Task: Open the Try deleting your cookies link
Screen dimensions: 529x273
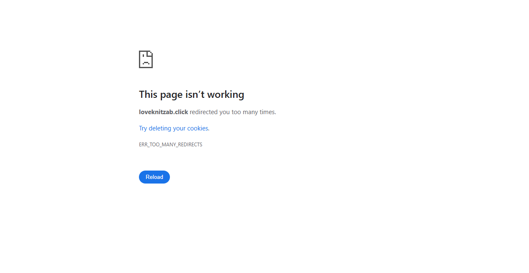Action: [174, 128]
